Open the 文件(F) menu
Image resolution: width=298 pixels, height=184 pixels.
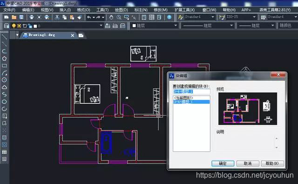pyautogui.click(x=9, y=10)
